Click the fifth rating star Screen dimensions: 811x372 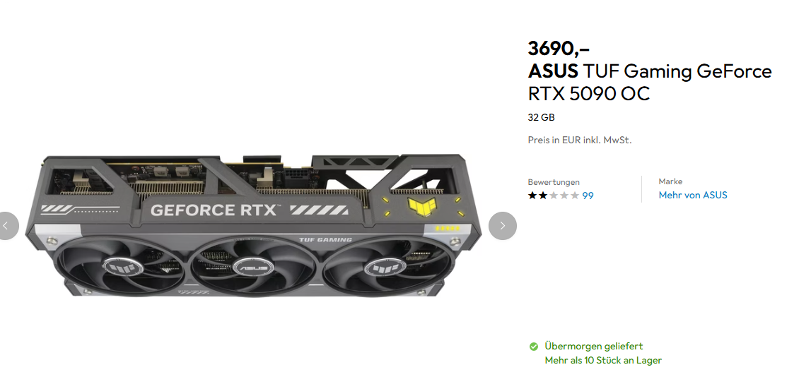click(x=574, y=196)
